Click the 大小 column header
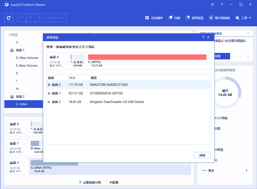This screenshot has height=189, width=257. tap(78, 78)
